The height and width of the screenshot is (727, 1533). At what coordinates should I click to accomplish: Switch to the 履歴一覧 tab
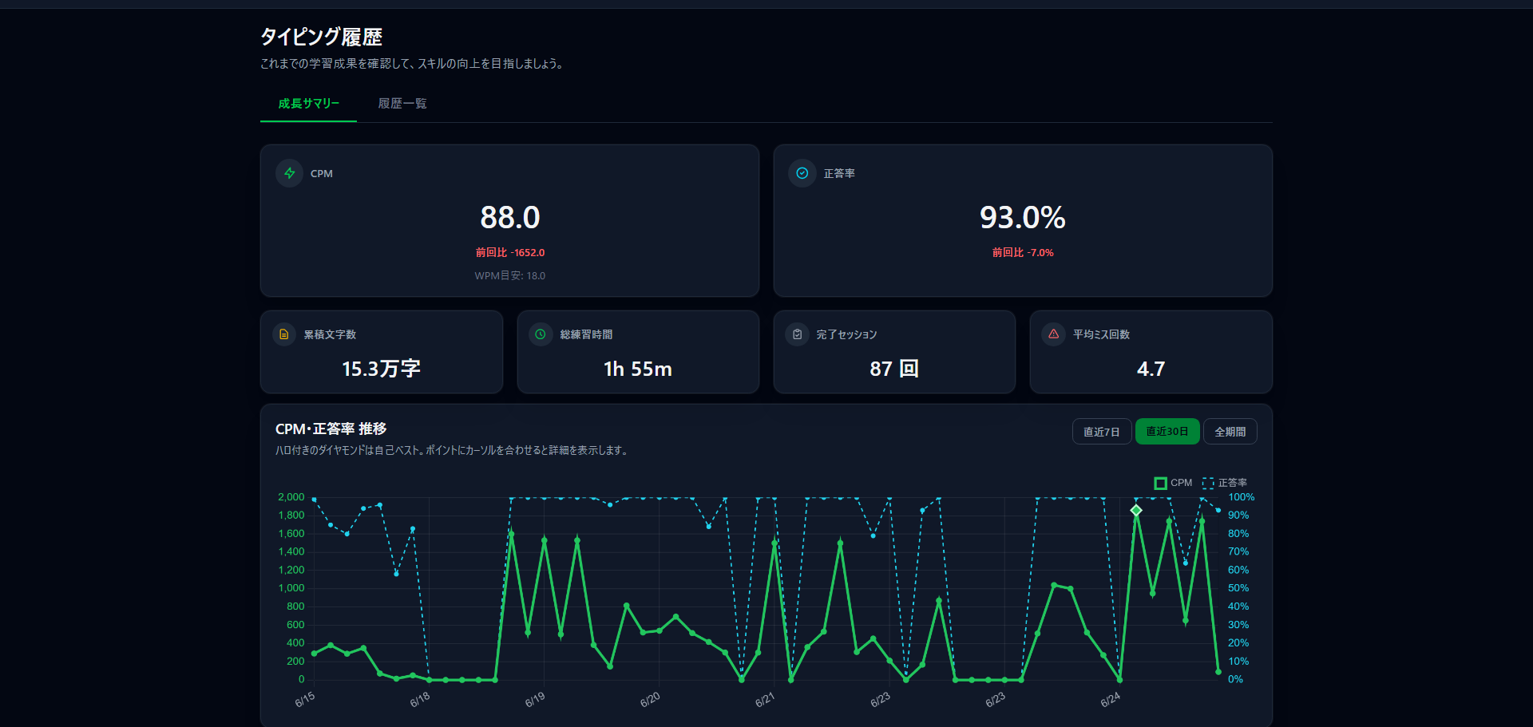pyautogui.click(x=402, y=104)
